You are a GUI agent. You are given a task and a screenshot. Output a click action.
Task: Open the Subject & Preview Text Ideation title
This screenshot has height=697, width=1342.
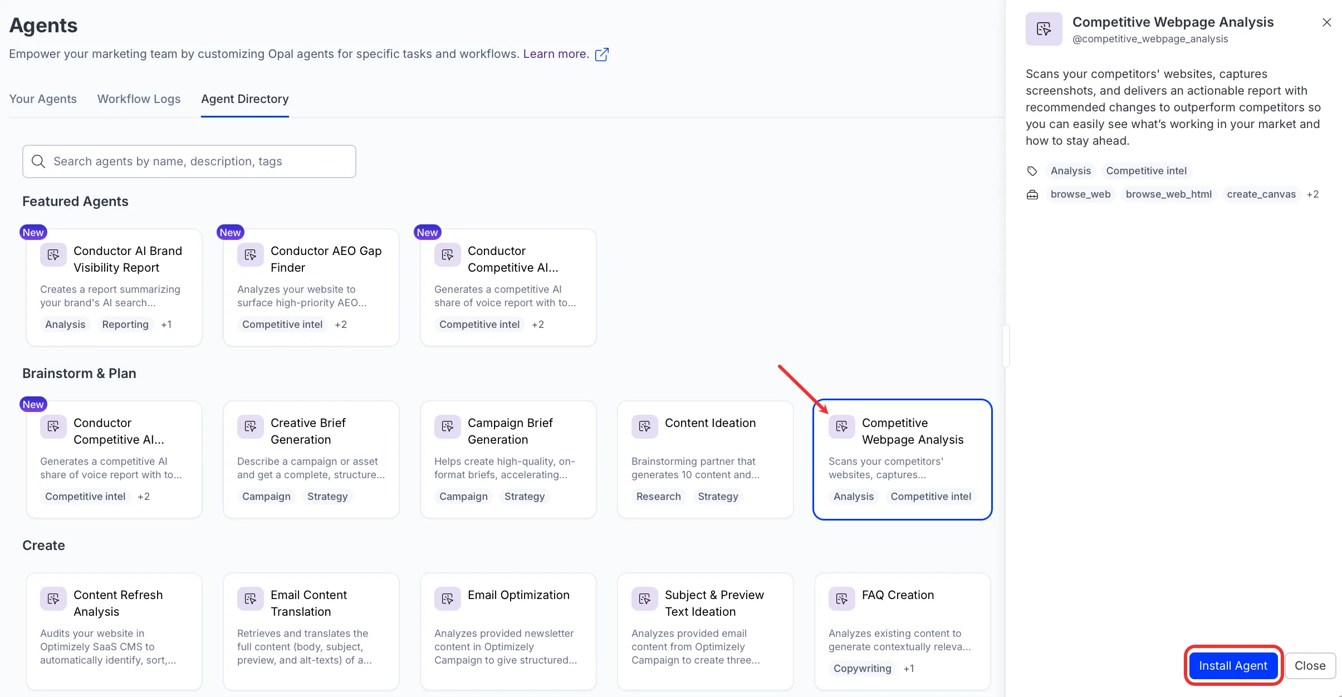pos(714,603)
